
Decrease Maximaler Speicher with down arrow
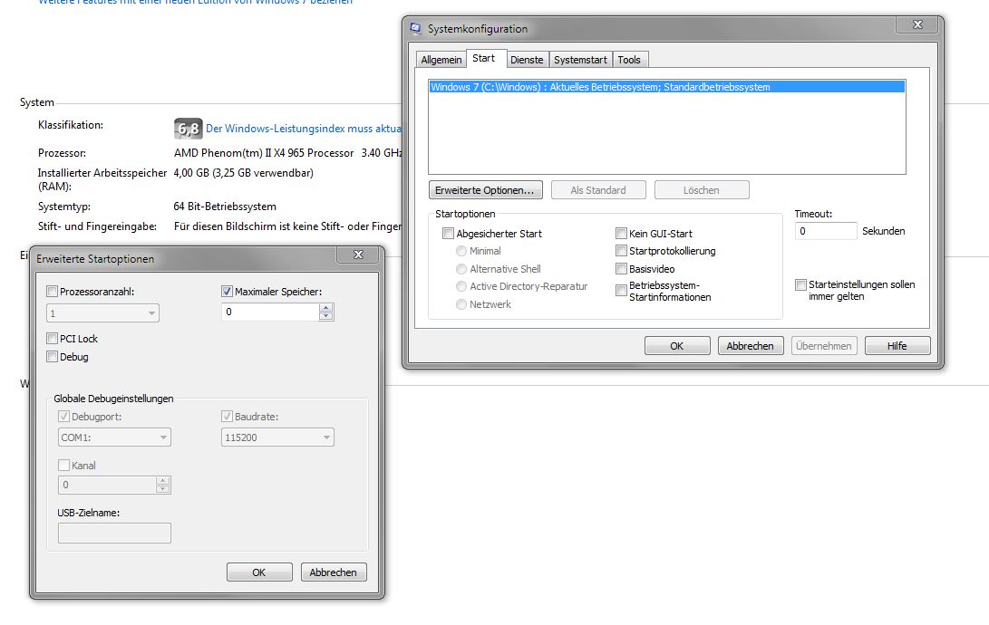(x=326, y=316)
